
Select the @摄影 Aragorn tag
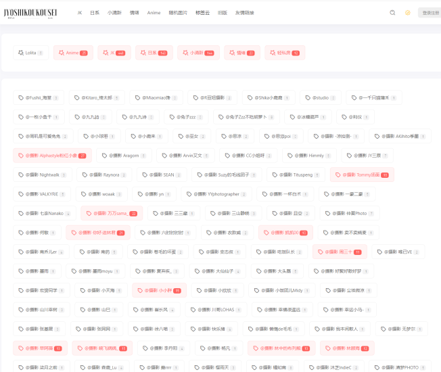pos(119,156)
